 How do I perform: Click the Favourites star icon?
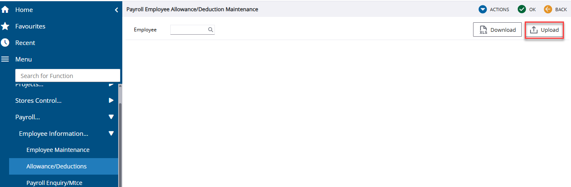tap(5, 26)
